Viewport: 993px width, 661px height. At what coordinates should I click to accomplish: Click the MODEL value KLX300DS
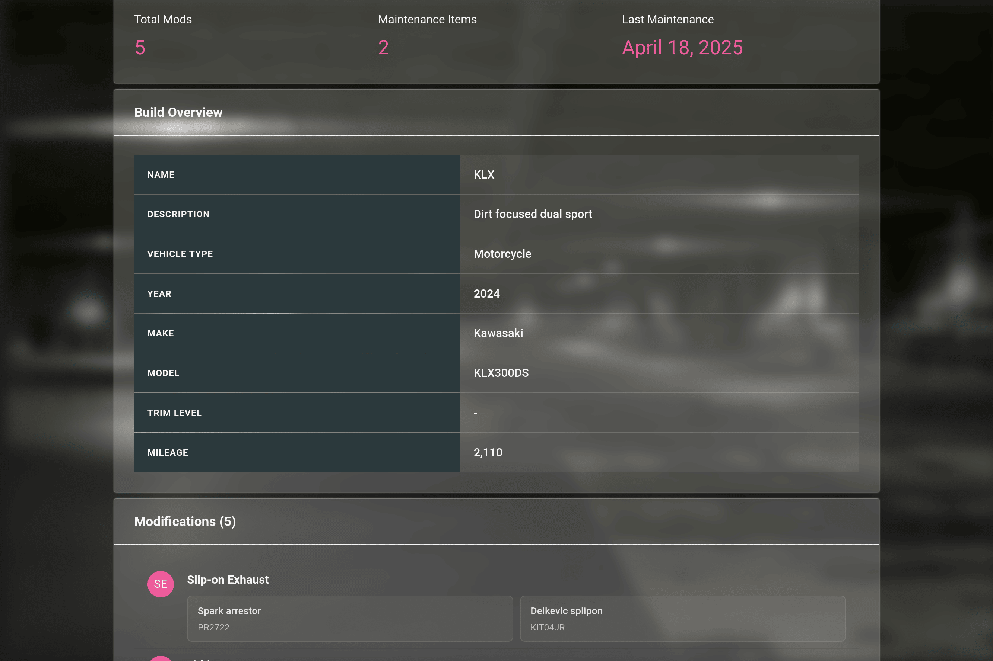pos(501,373)
